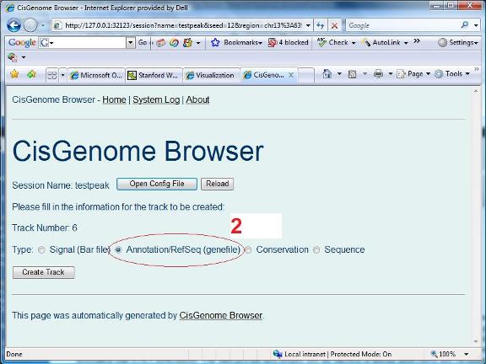Switch to the Stanford W... tab
Screen dimensions: 486x364
tap(154, 75)
